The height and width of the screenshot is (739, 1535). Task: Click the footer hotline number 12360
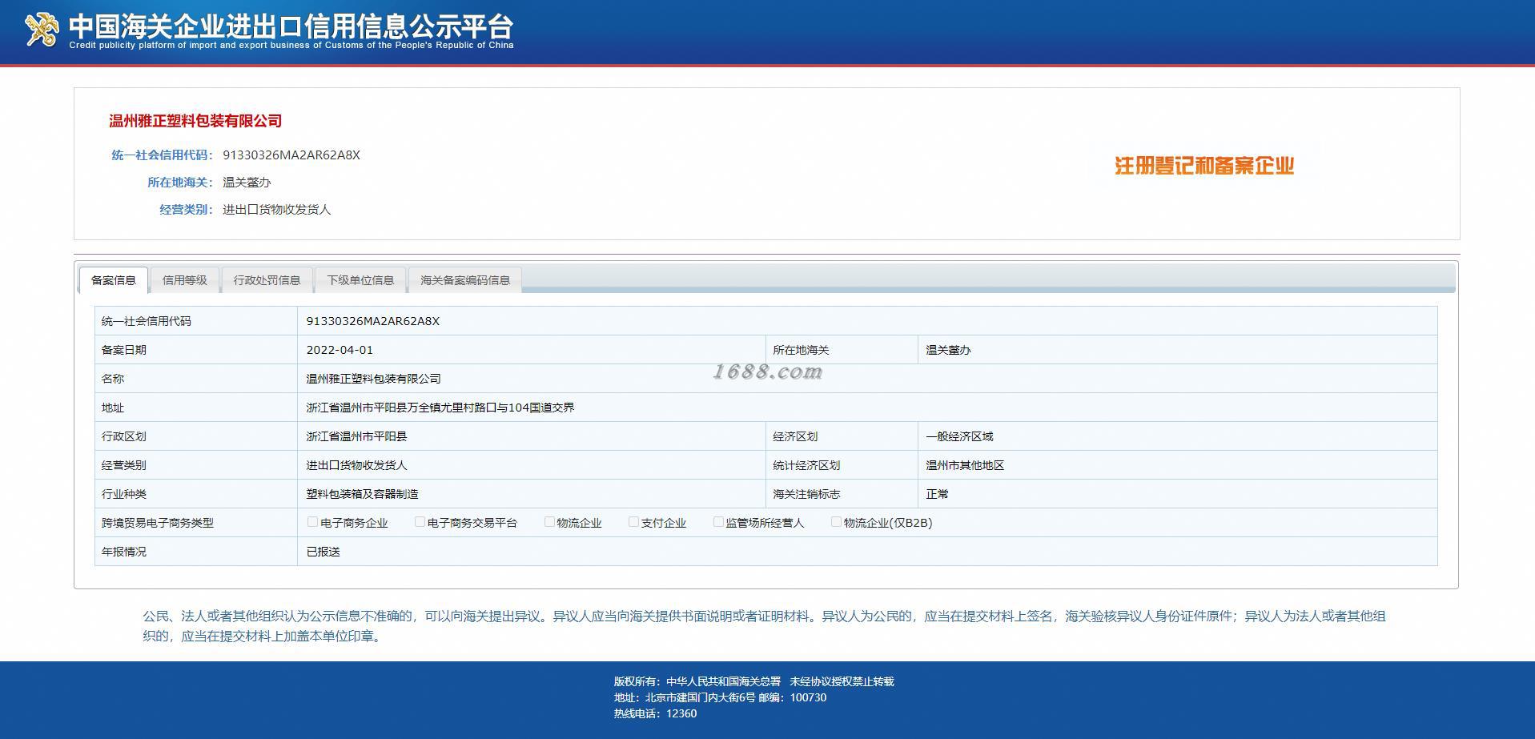[x=681, y=713]
